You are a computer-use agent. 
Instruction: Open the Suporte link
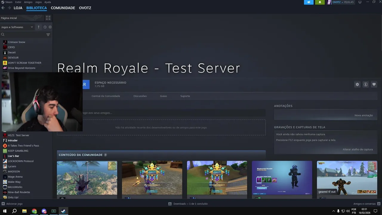coord(185,96)
